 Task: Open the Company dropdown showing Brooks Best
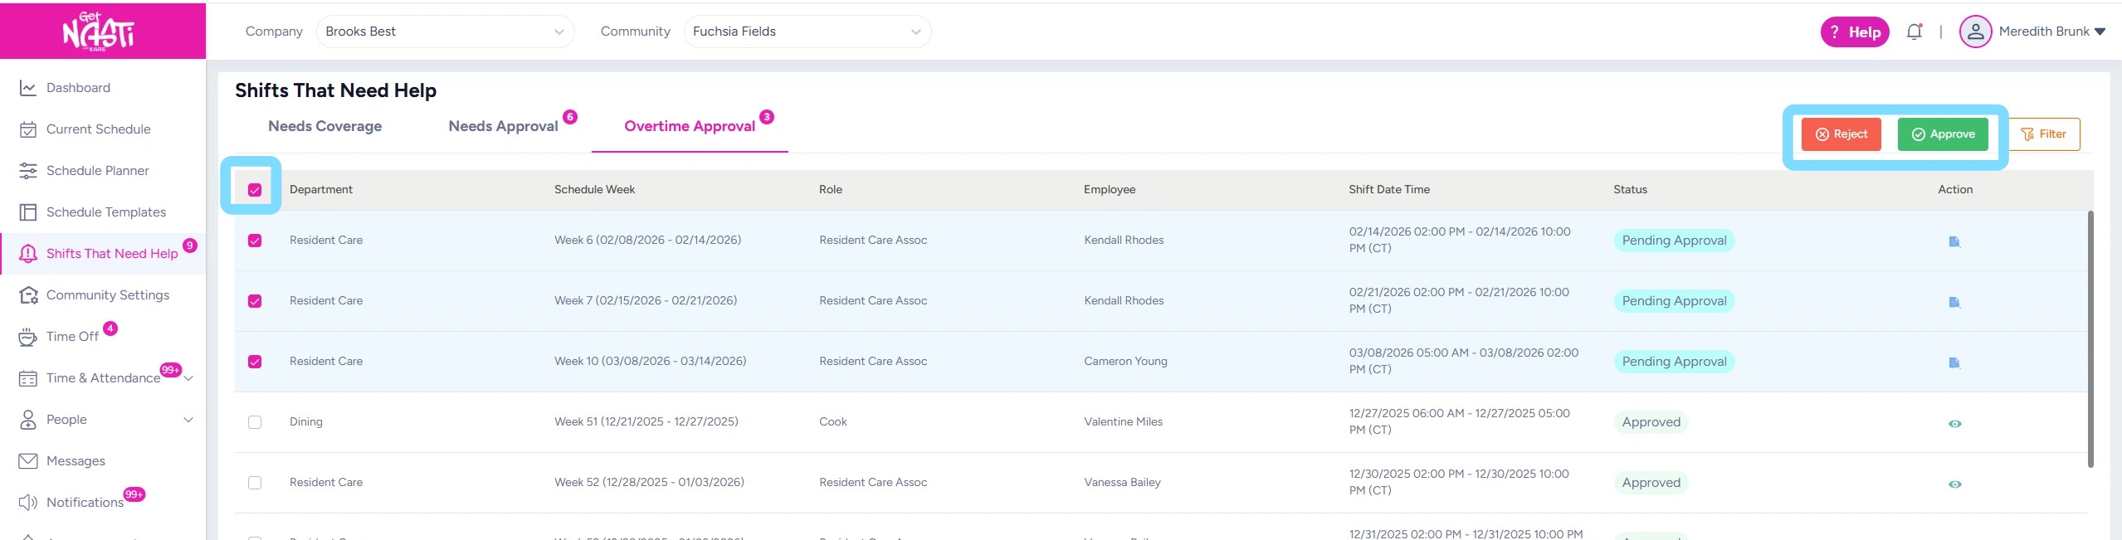tap(445, 32)
